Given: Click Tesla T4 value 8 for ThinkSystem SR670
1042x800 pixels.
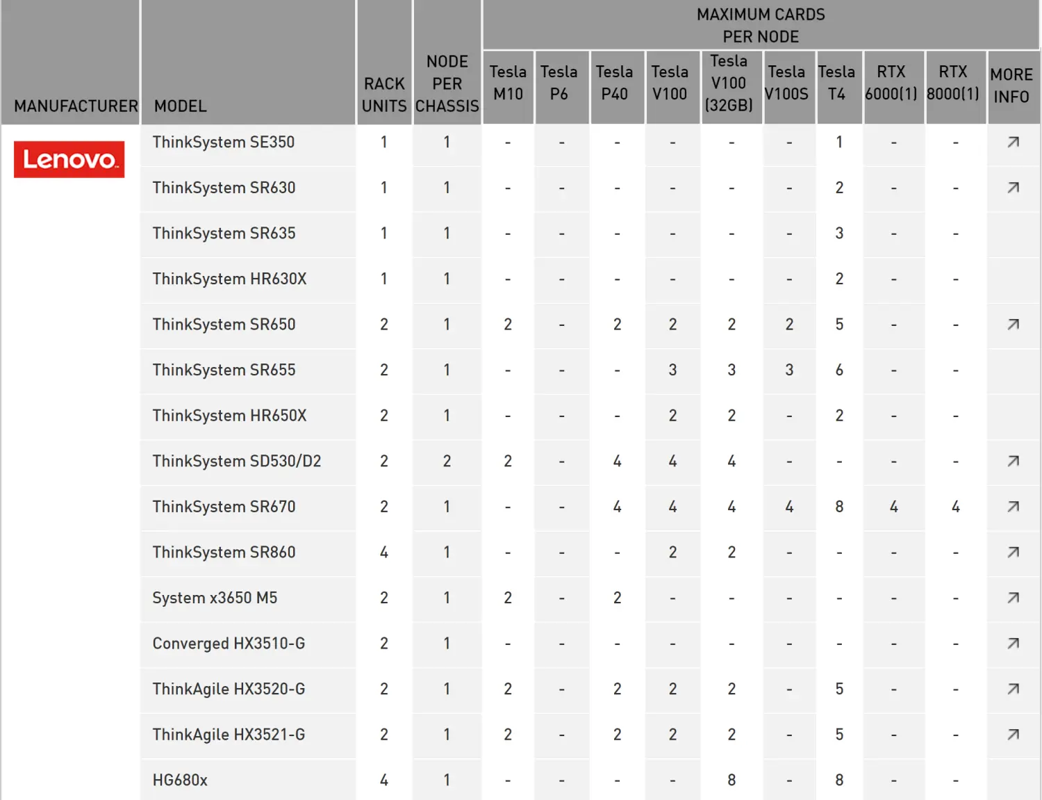Looking at the screenshot, I should (x=839, y=507).
